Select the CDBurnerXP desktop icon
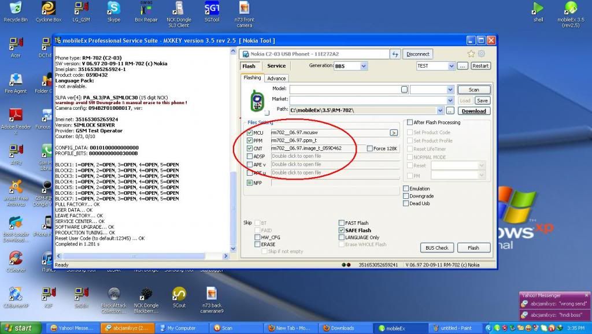 click(x=16, y=298)
